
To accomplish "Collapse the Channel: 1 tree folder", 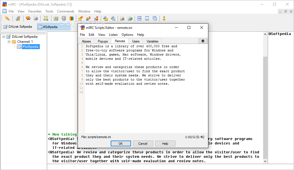I will click(9, 42).
